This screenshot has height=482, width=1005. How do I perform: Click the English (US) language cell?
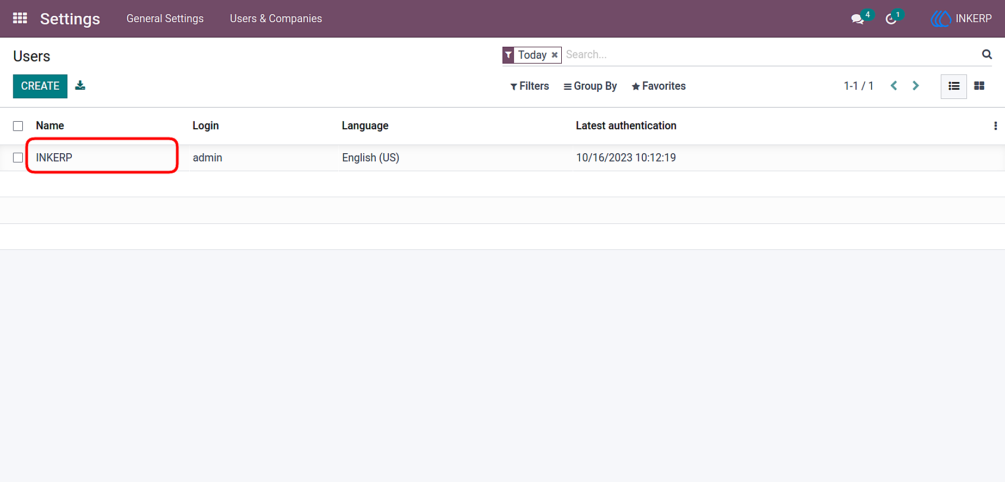[x=370, y=158]
